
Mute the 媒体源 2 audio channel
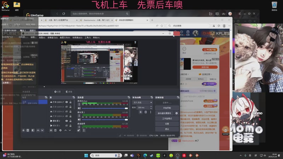(x=79, y=119)
